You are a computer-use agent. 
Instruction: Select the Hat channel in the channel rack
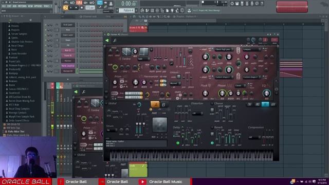(x=68, y=45)
